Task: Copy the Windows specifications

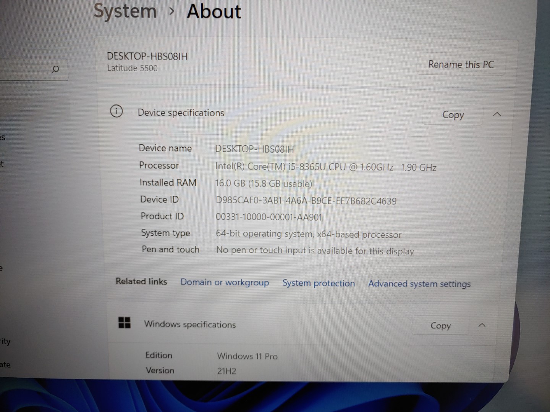Action: [441, 326]
